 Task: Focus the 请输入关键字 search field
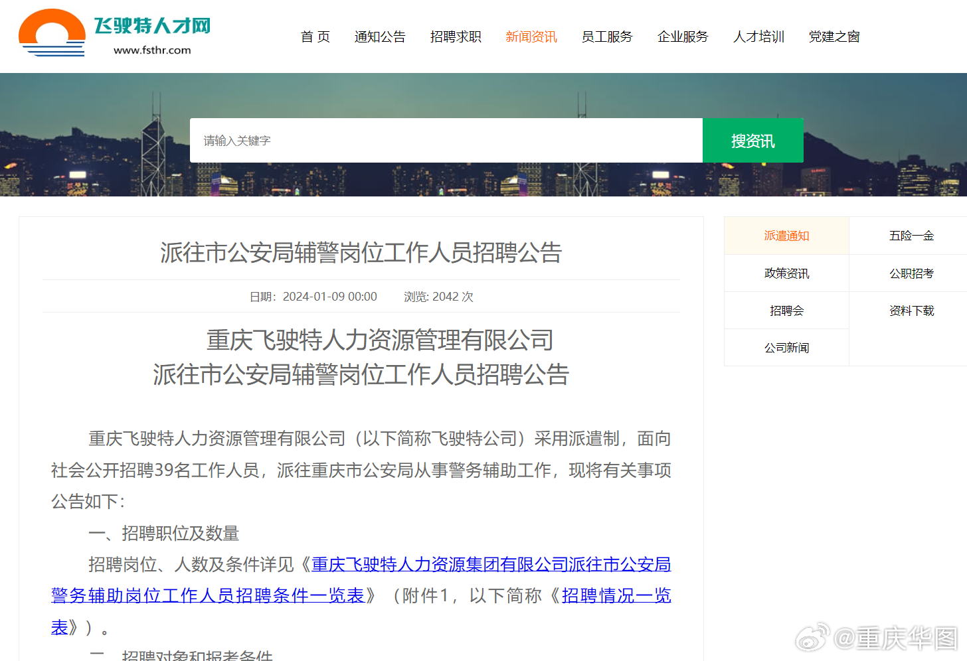(446, 141)
